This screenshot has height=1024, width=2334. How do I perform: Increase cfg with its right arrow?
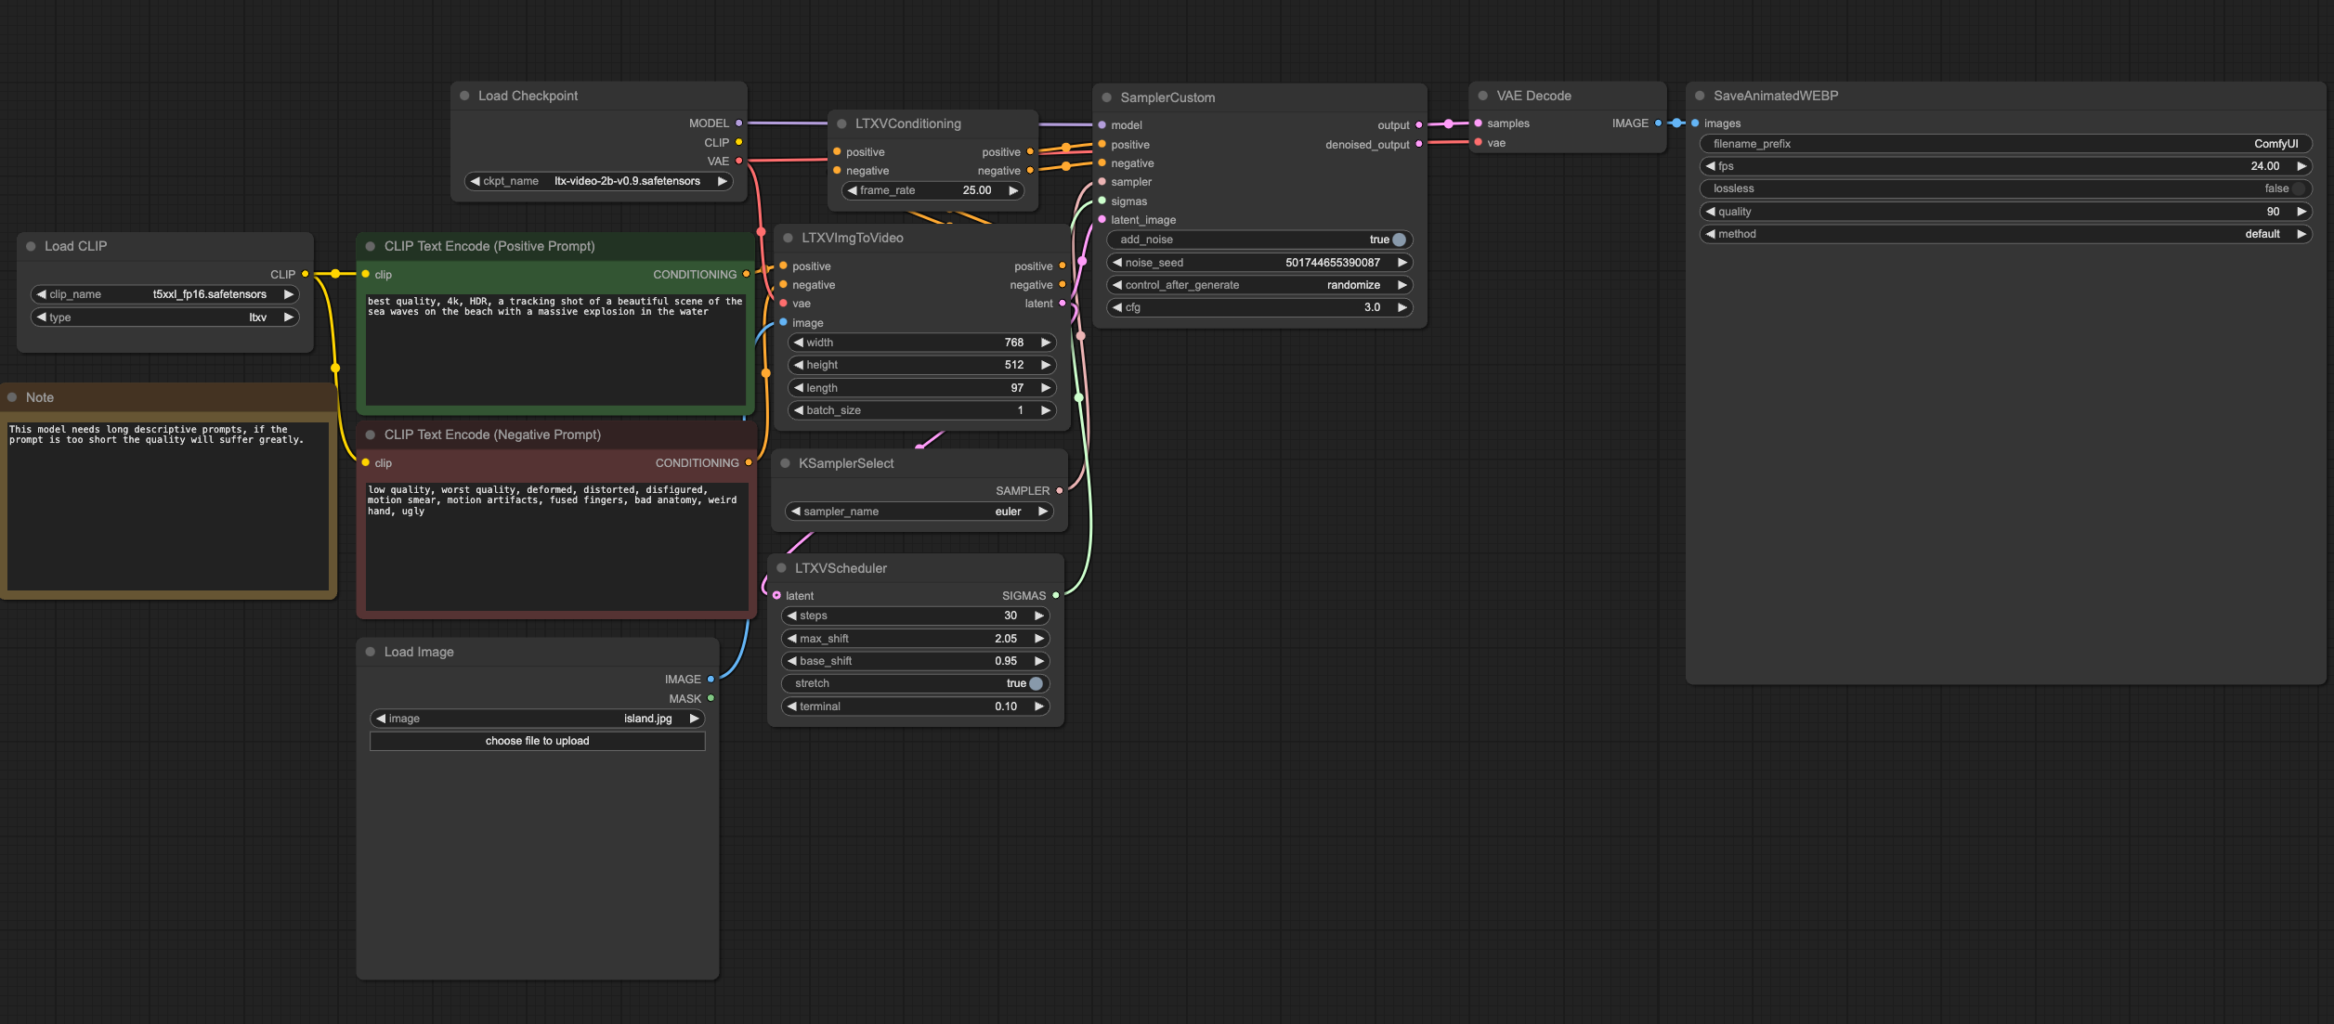point(1402,307)
